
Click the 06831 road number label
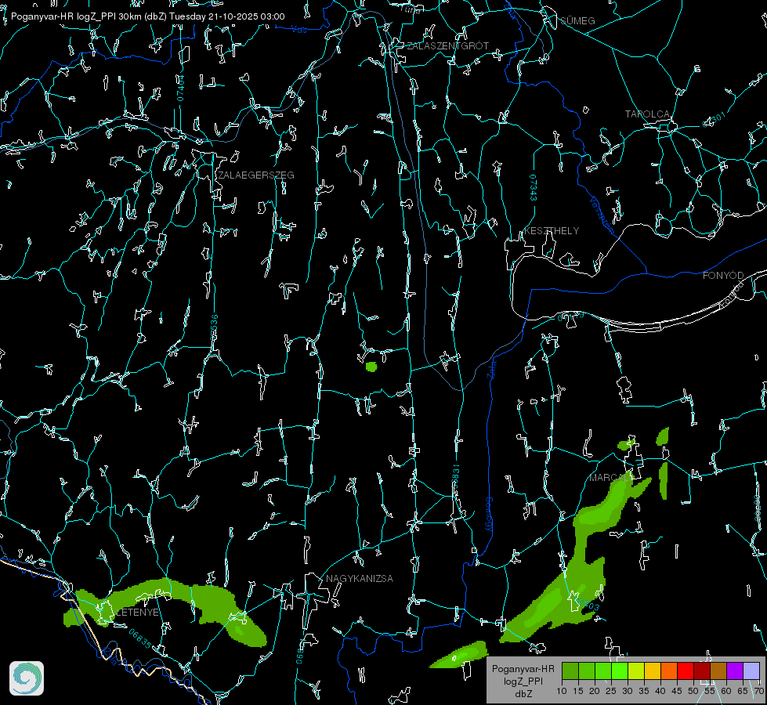456,477
